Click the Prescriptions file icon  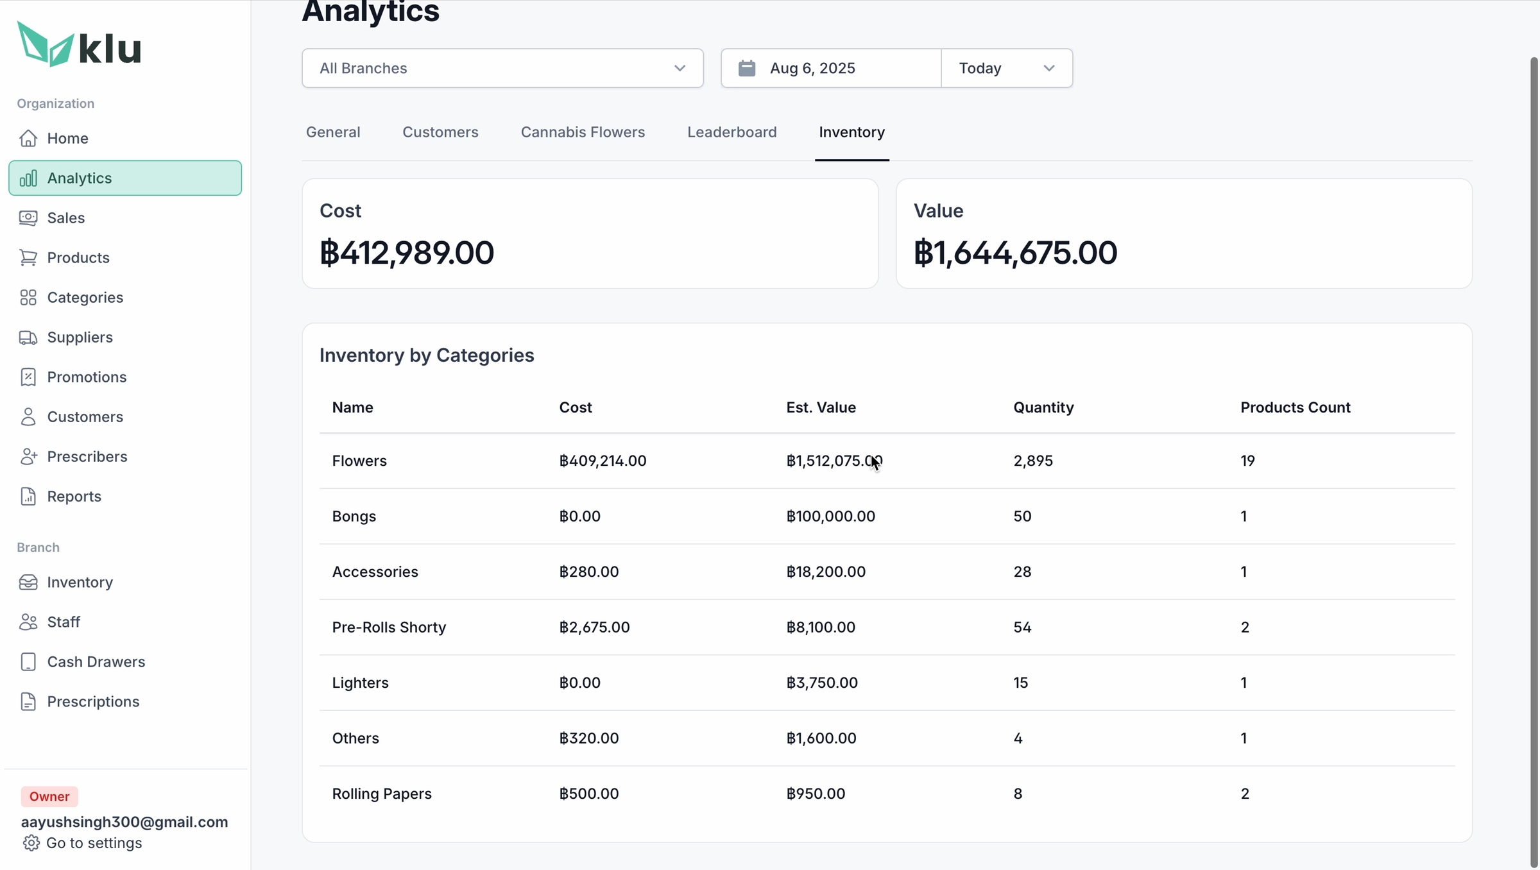tap(28, 701)
